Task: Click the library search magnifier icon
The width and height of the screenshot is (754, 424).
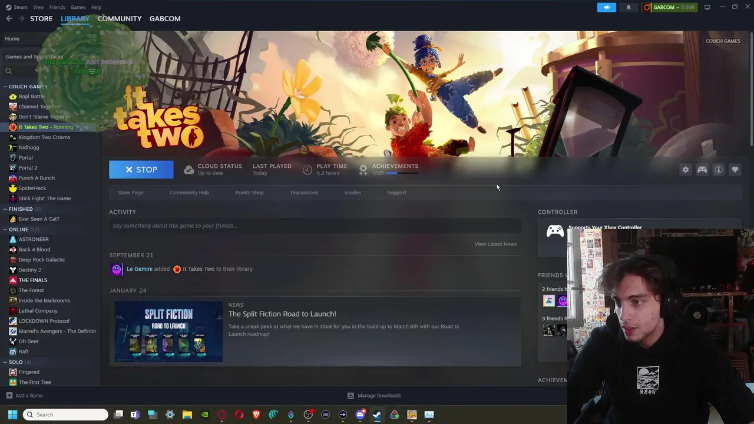Action: pos(8,71)
